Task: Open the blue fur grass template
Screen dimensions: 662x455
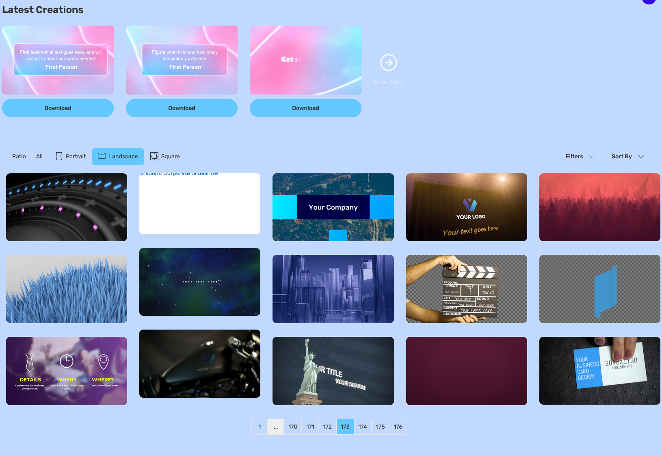Action: tap(67, 289)
